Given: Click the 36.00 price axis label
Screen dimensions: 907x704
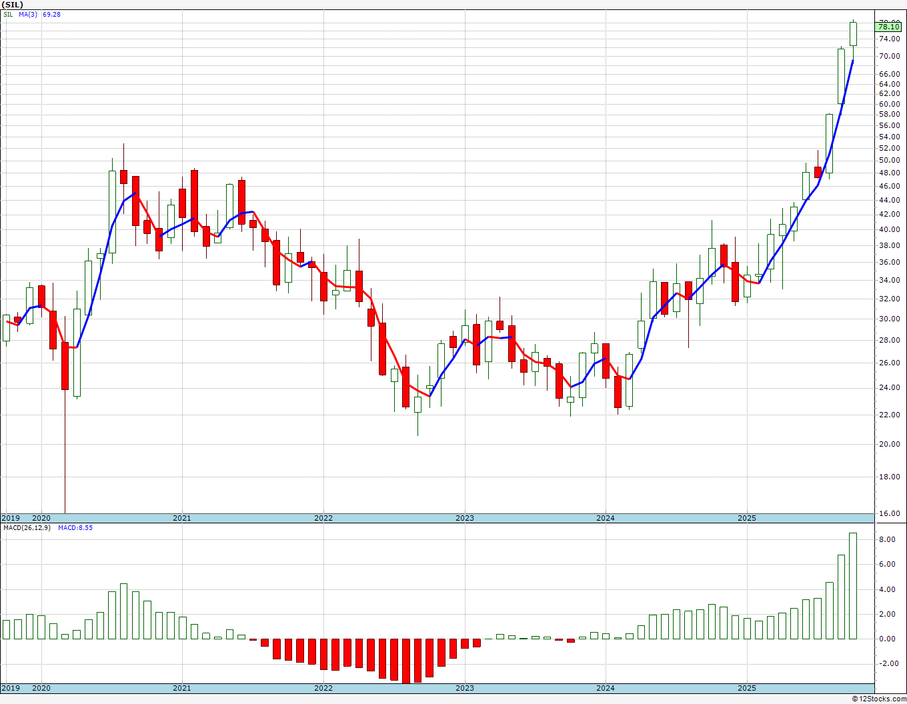Looking at the screenshot, I should coord(889,262).
